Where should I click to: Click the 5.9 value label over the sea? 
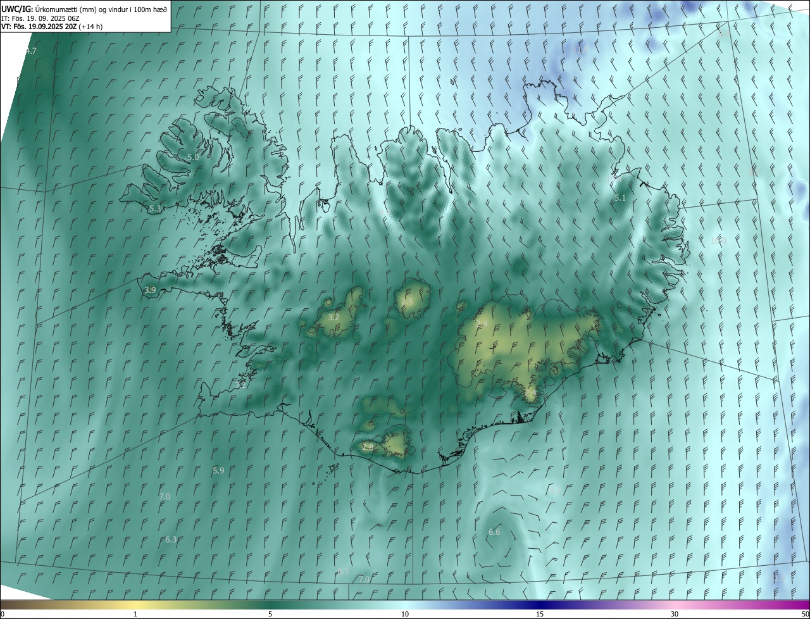coord(218,470)
